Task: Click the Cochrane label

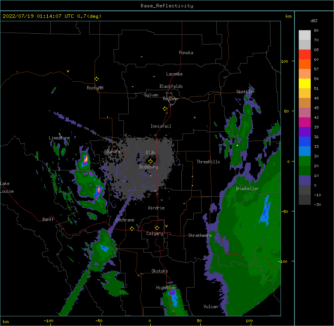Action: point(125,220)
